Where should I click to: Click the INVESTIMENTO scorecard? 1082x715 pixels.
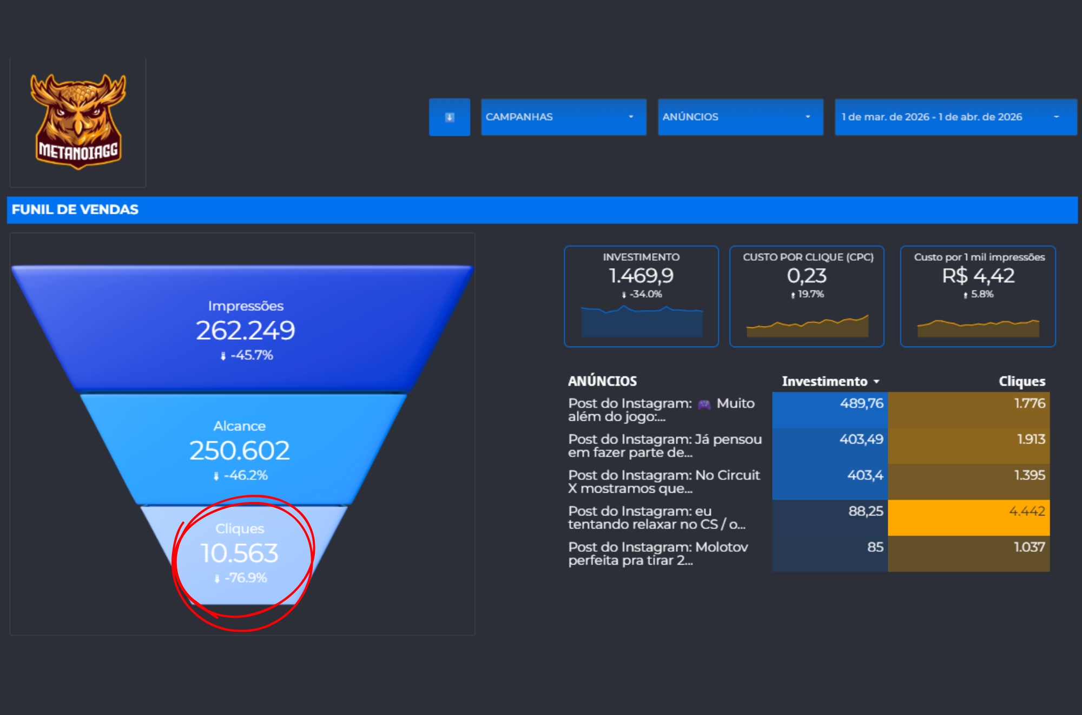641,296
